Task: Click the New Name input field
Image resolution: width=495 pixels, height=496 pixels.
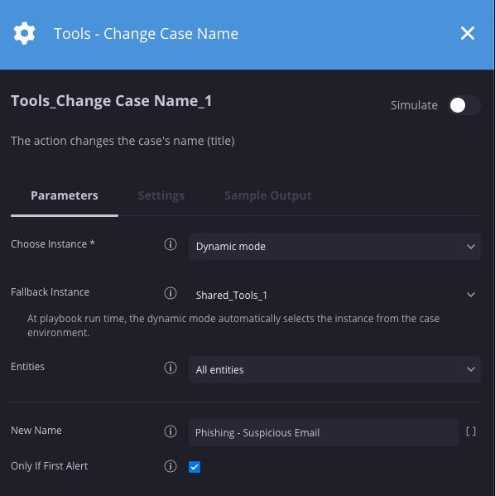Action: (324, 432)
